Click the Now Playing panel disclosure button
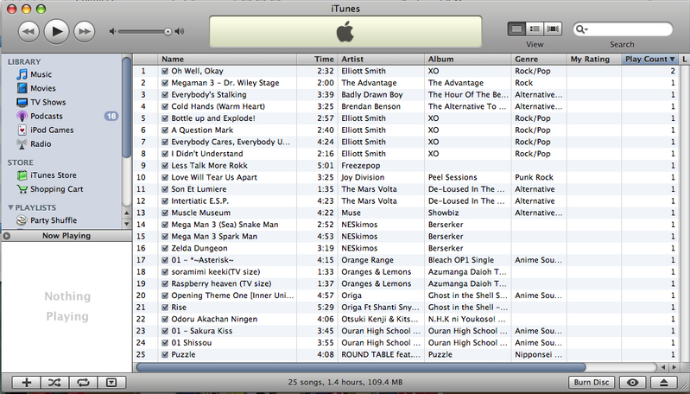 [7, 236]
